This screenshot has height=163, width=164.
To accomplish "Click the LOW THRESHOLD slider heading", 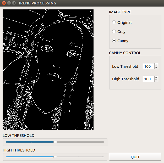I will [x=19, y=136].
